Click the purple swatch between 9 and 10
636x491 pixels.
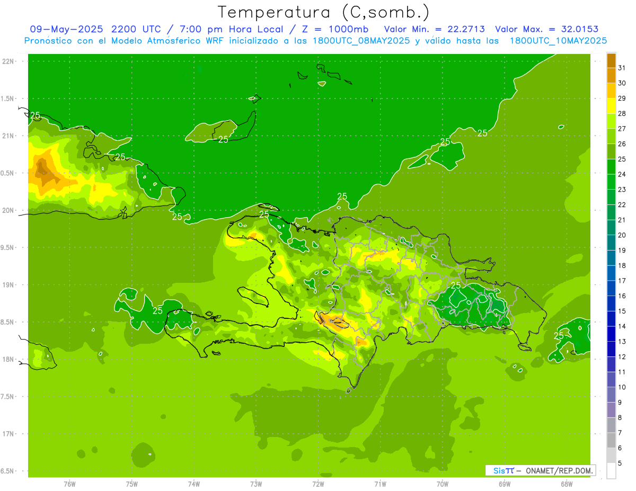pyautogui.click(x=611, y=395)
